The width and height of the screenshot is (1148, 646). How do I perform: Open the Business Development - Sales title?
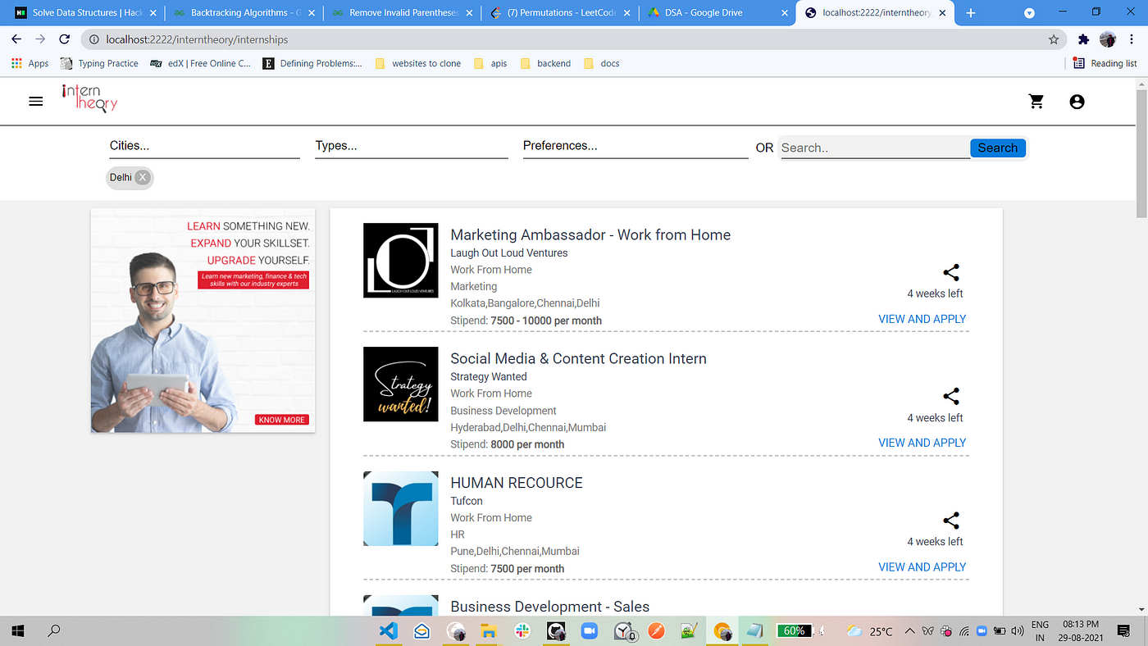click(549, 607)
